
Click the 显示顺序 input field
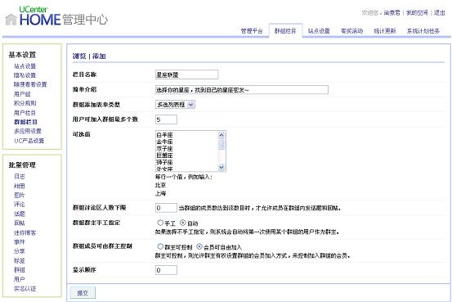(166, 270)
